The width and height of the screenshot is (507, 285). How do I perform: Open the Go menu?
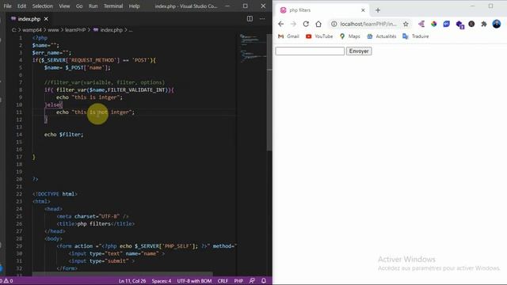pos(79,6)
